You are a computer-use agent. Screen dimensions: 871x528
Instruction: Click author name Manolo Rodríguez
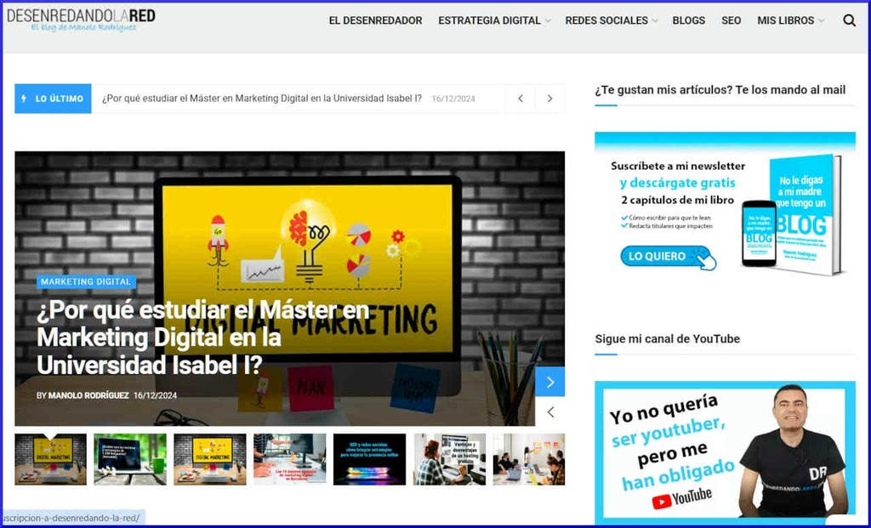88,396
